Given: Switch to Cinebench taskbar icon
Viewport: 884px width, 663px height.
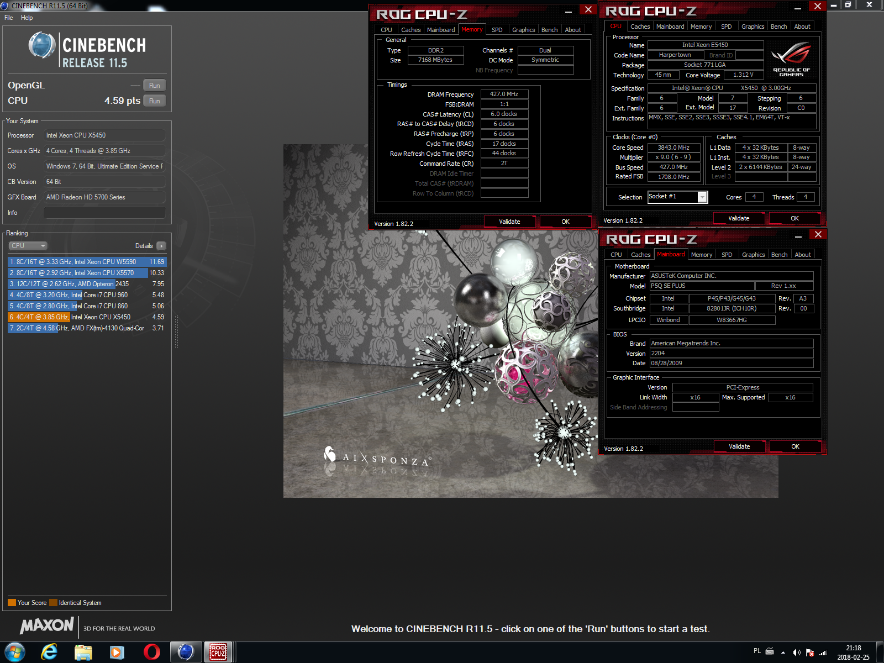Looking at the screenshot, I should pos(185,652).
